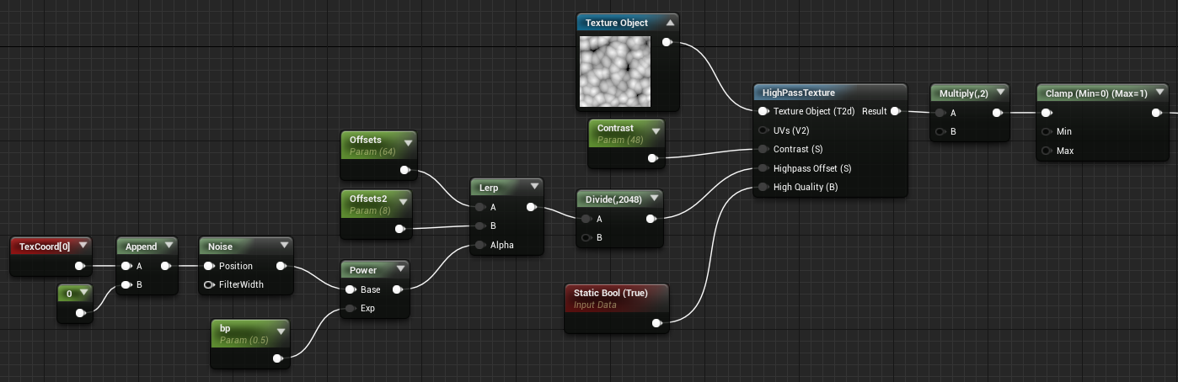Click the Clamp node unnamed input pin
This screenshot has height=382, width=1178.
point(1046,113)
